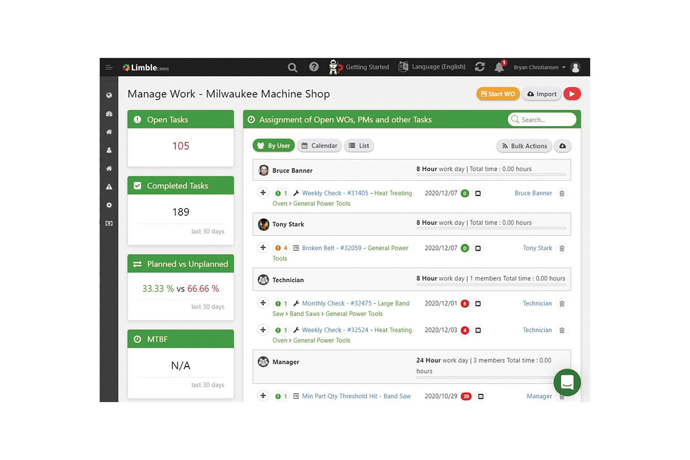Click move handle for Weekly Check #31405
The height and width of the screenshot is (460, 690).
(263, 193)
